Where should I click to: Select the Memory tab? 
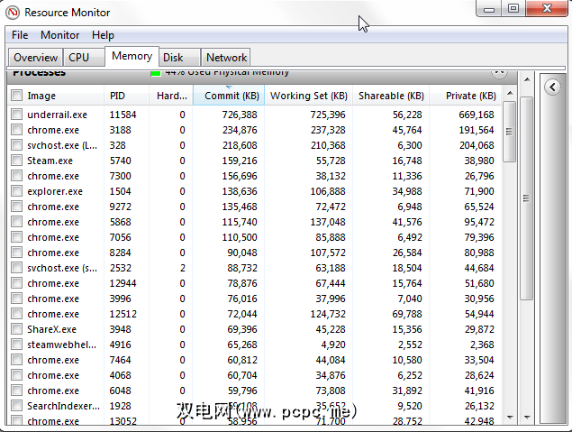click(x=132, y=56)
